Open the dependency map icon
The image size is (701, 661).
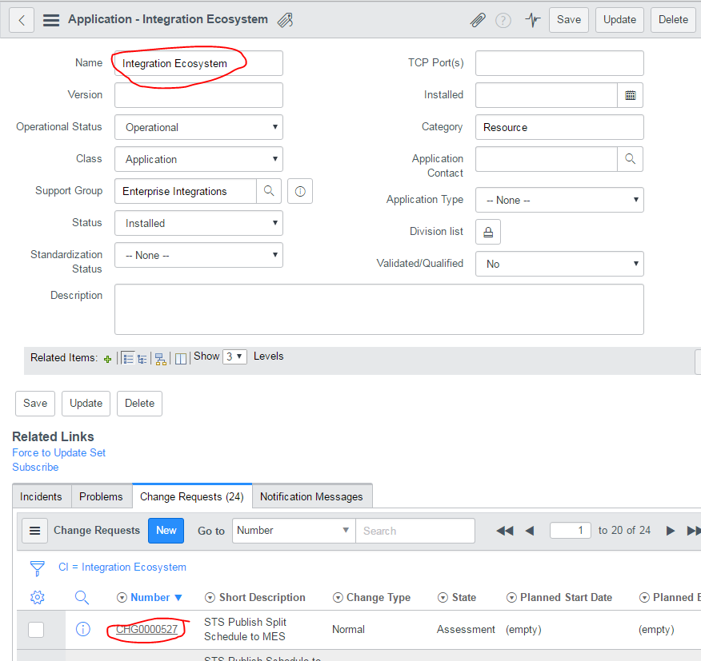click(161, 359)
